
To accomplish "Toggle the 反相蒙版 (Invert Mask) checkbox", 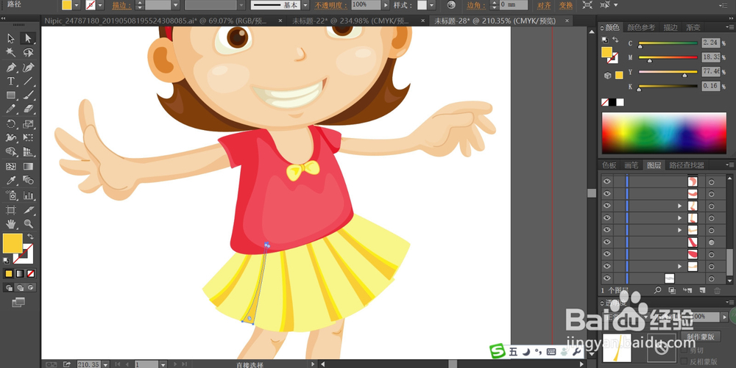I will 684,361.
